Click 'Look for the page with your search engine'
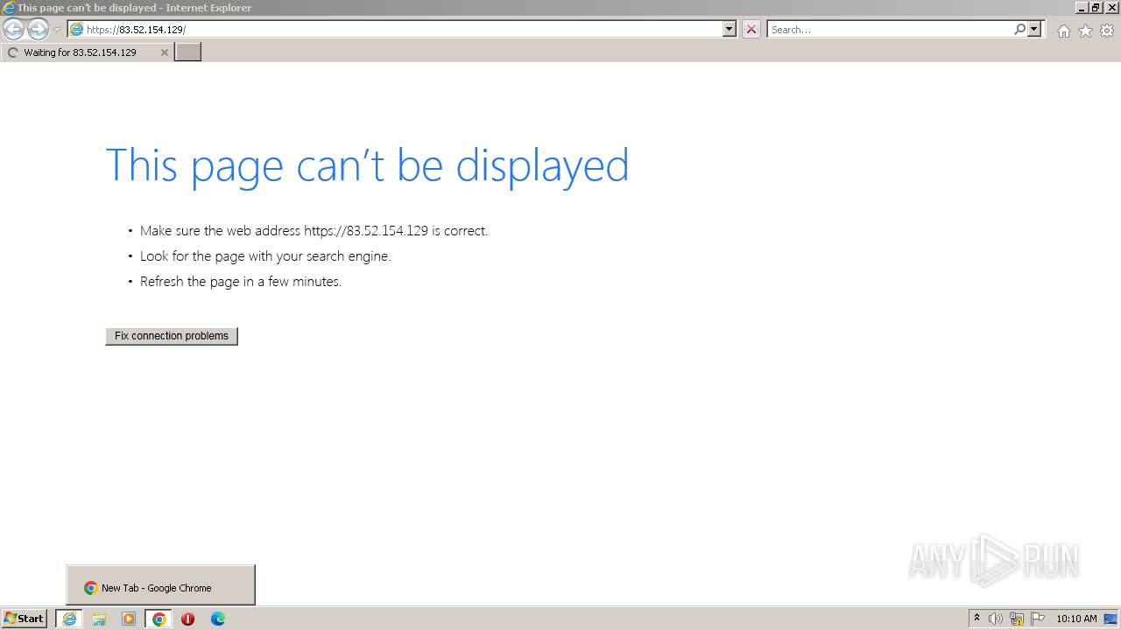1121x630 pixels. point(265,256)
